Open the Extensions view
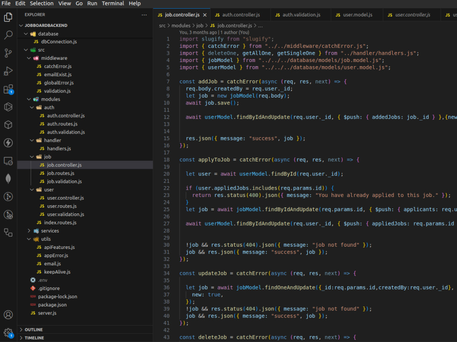457x342 pixels. pos(8,89)
